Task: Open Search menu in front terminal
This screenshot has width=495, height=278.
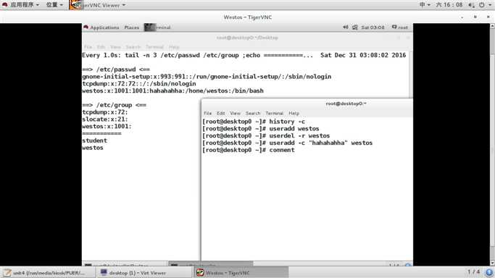Action: coord(253,113)
